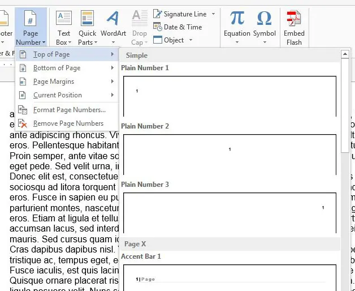Select Remove Page Numbers
Image resolution: width=355 pixels, height=291 pixels.
tap(68, 123)
